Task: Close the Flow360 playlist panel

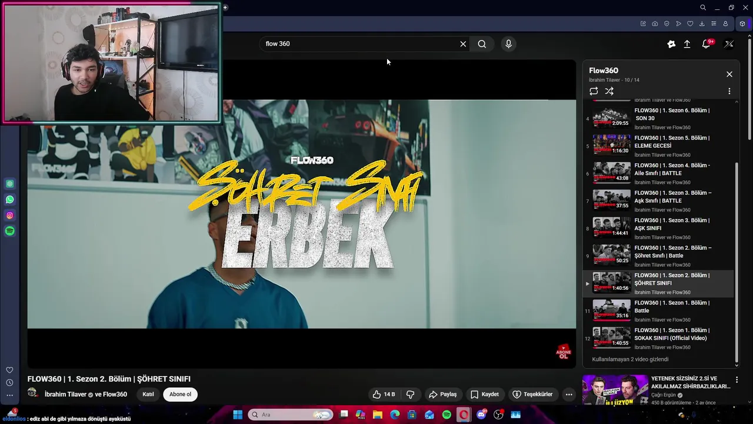Action: click(x=729, y=74)
